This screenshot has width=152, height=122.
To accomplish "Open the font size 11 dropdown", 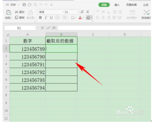I will point(78,12).
